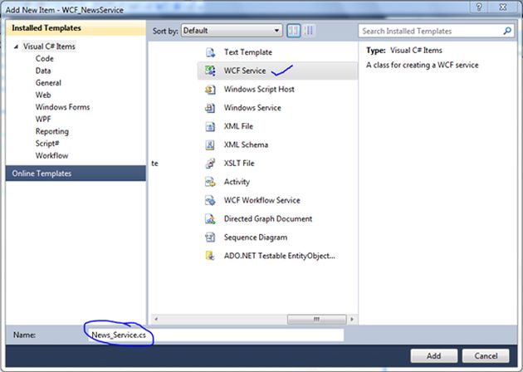
Task: Click the search magnifier icon
Action: (507, 31)
